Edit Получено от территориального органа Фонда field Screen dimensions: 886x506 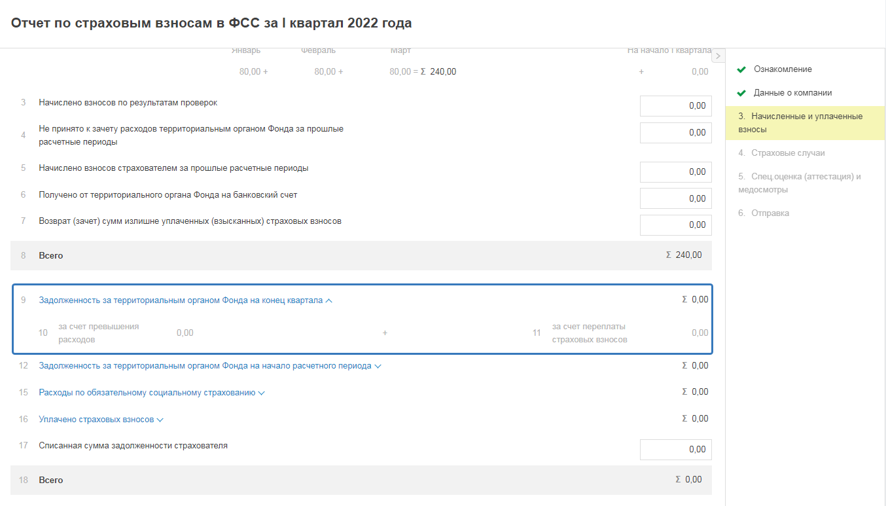coord(675,198)
